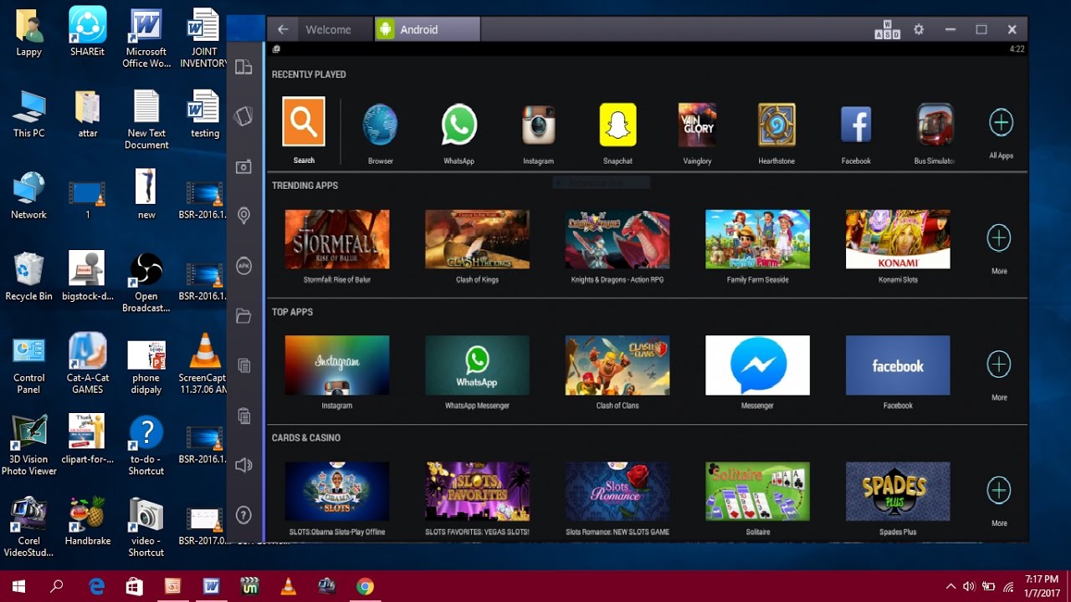The width and height of the screenshot is (1071, 602).
Task: Show All Apps with the plus button
Action: [x=1001, y=123]
